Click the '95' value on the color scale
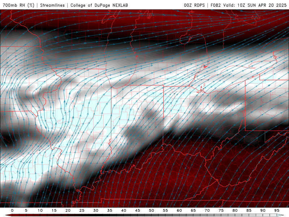This screenshot has width=289, height=217. click(277, 210)
